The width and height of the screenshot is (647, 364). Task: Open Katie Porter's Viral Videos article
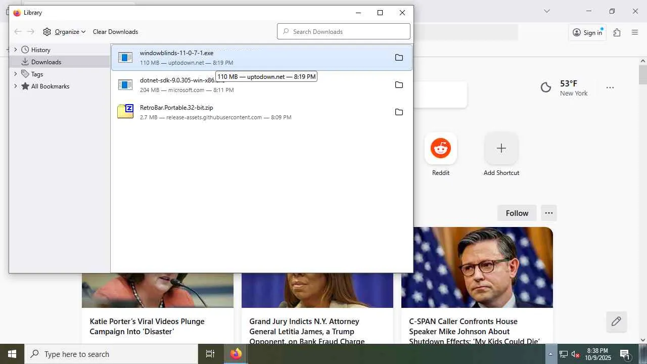coord(147,327)
